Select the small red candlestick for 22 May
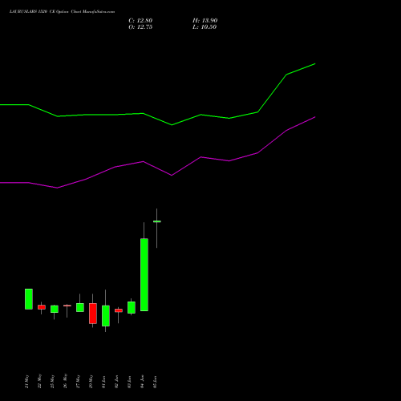This screenshot has height=401, width=401. 42,307
